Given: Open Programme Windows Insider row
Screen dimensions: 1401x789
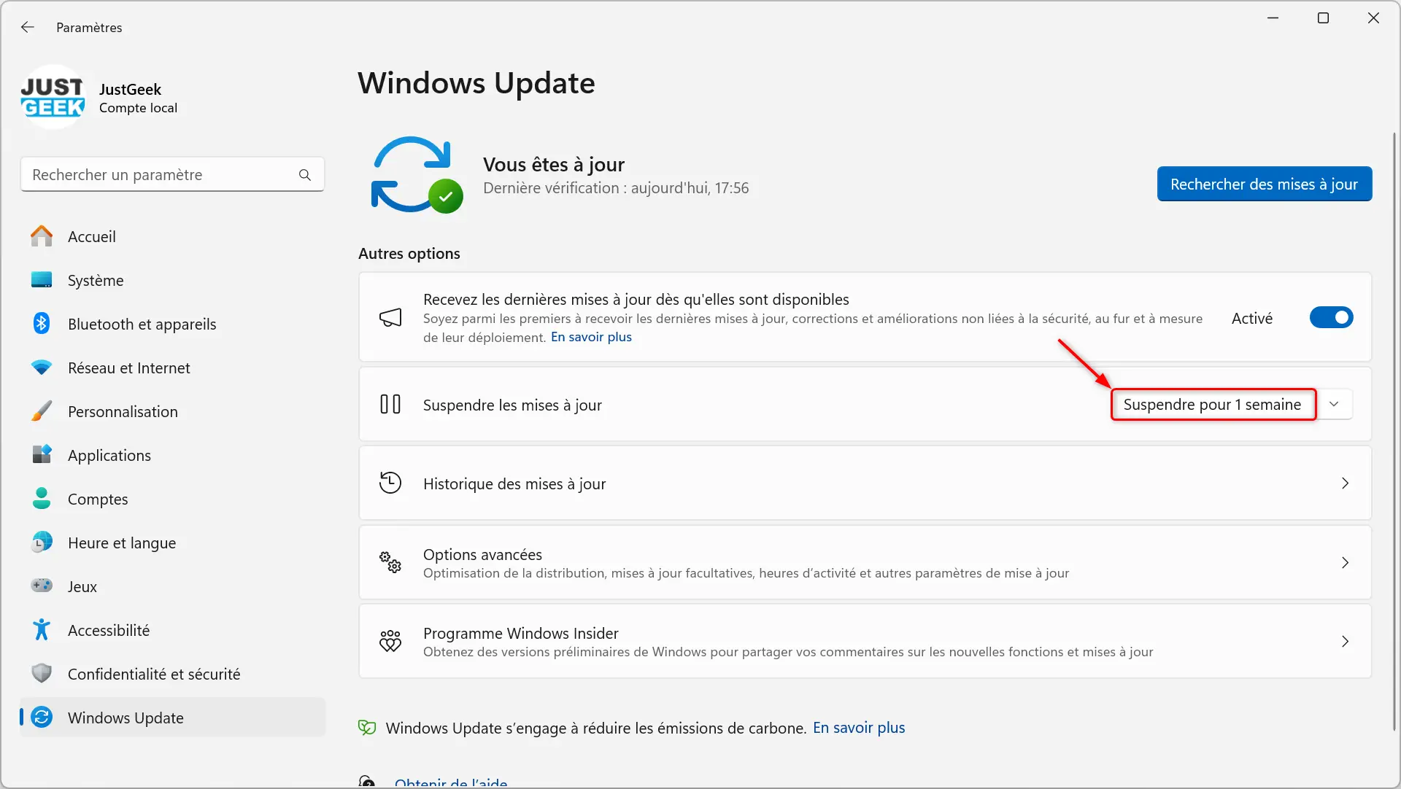Looking at the screenshot, I should [865, 641].
